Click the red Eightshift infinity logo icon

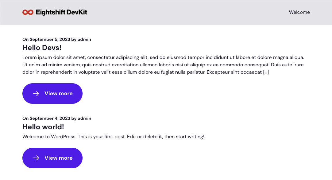click(x=28, y=12)
